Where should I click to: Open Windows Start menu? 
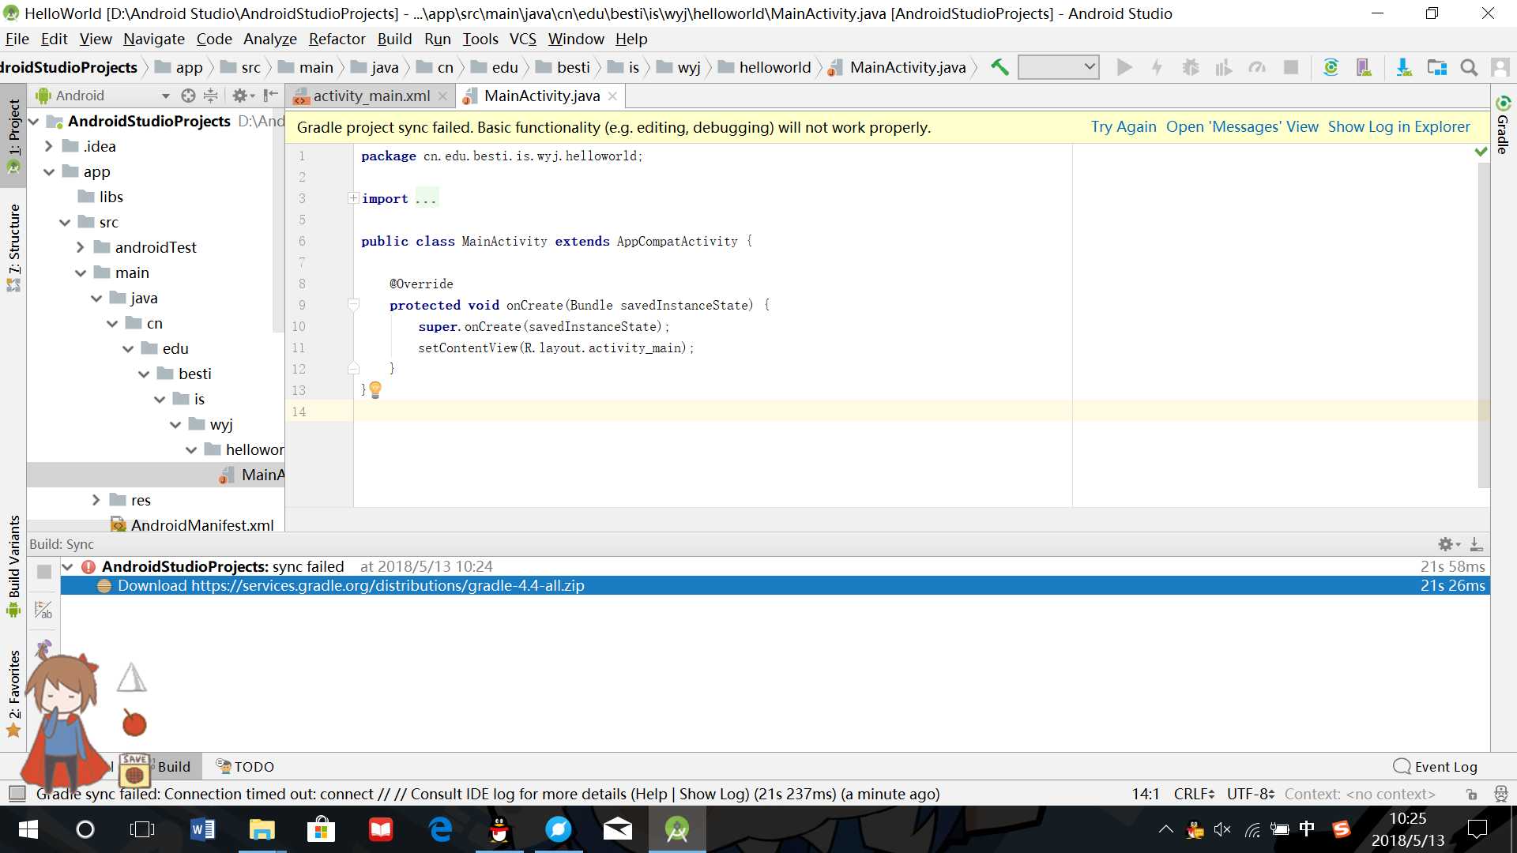(28, 829)
